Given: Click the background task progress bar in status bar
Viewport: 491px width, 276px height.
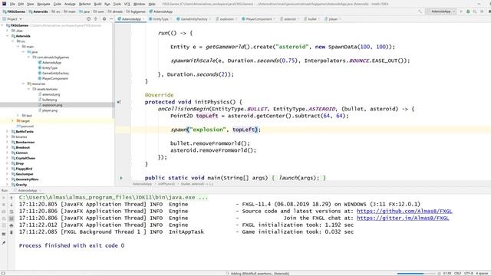Looking at the screenshot, I should pyautogui.click(x=417, y=274).
